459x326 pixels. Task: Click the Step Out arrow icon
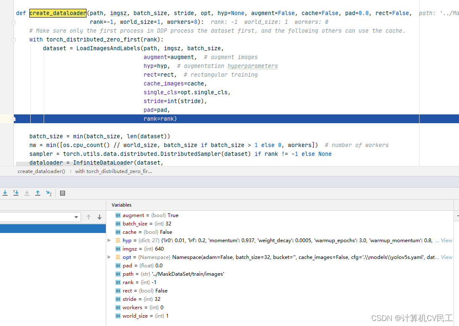[x=38, y=193]
